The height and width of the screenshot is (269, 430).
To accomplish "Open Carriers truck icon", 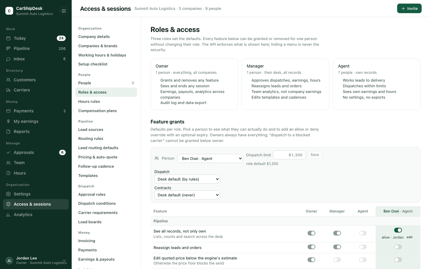I will [8, 90].
